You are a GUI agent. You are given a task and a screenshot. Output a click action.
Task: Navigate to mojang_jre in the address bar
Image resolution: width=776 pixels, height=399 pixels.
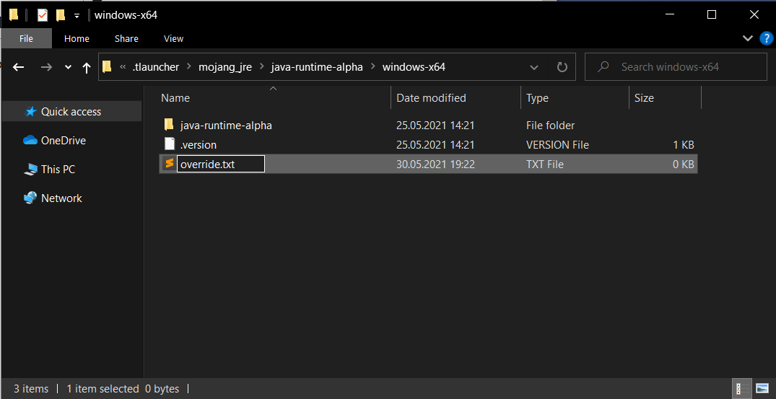coord(225,67)
